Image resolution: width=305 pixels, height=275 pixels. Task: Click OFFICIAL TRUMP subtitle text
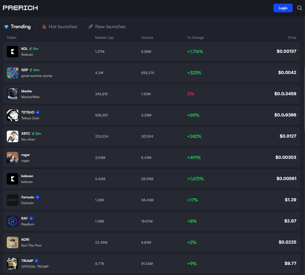point(35,267)
